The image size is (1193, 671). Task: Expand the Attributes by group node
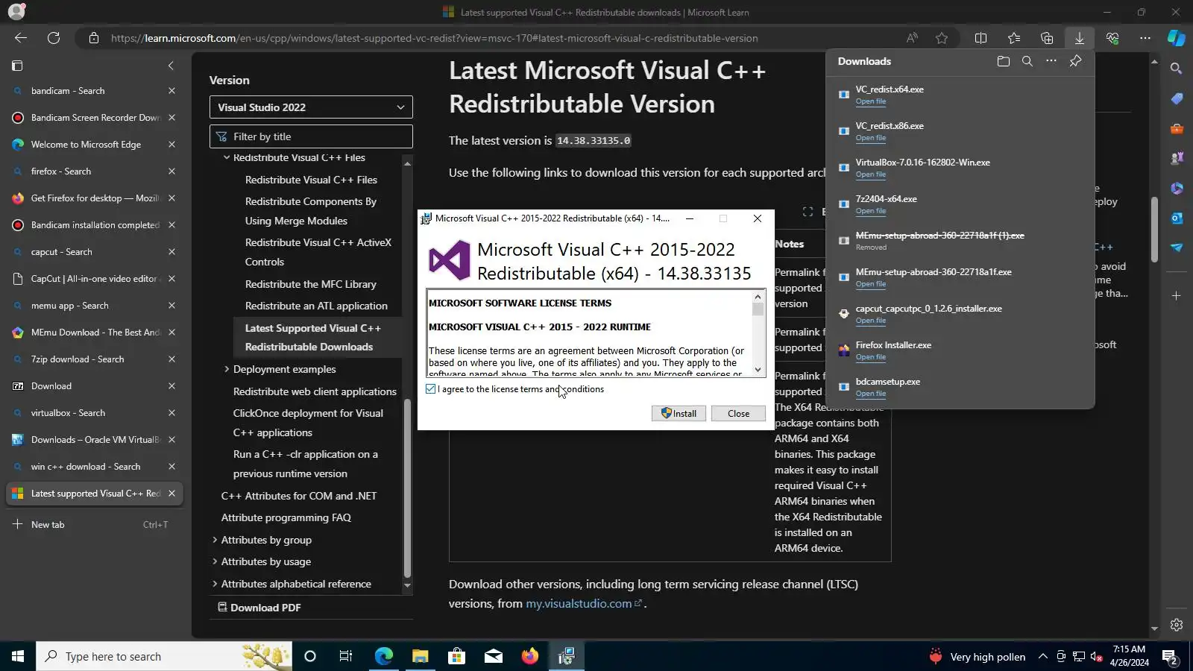215,540
